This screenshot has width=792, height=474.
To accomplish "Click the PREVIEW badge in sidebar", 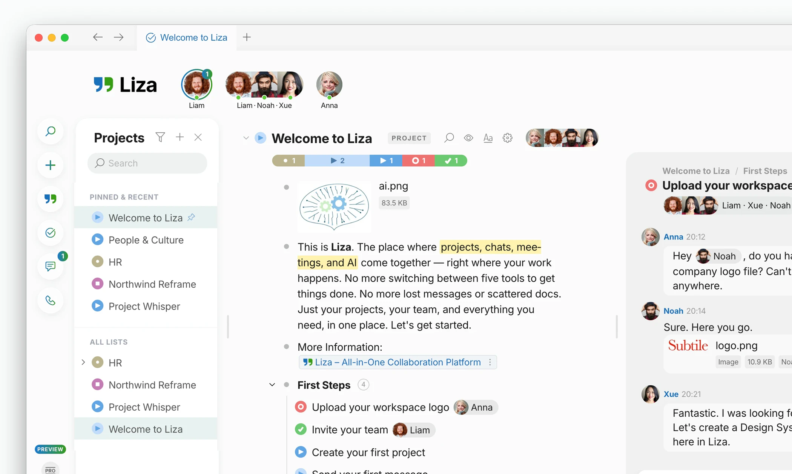I will (50, 449).
